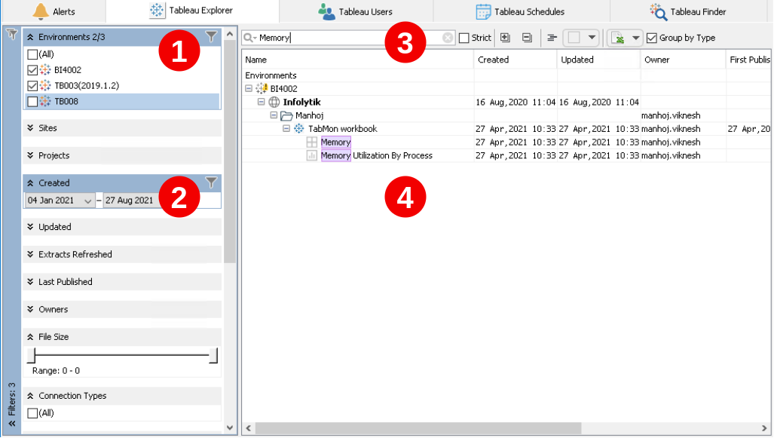Click the TB008 Tableau icon
The width and height of the screenshot is (774, 438).
(45, 101)
